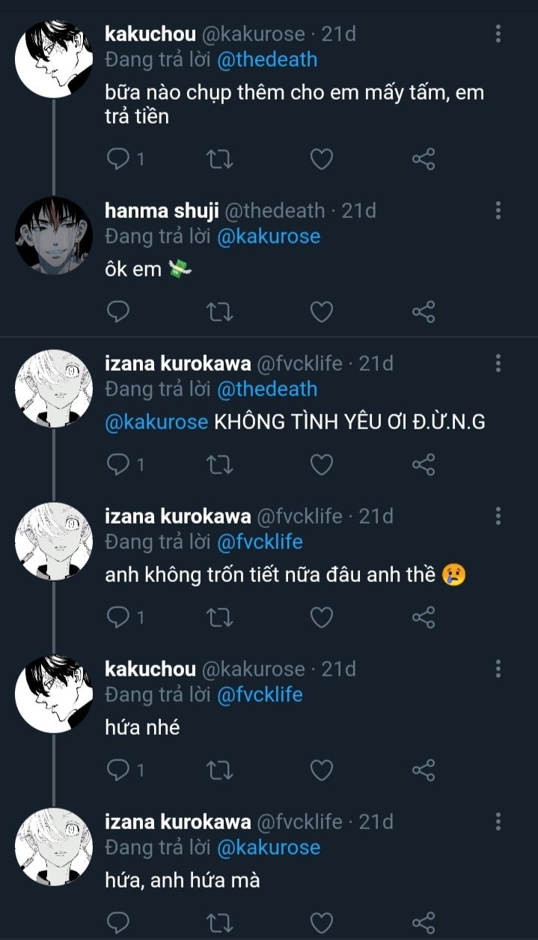This screenshot has height=940, width=538.
Task: Open kakuchou's avatar on the first tweet
Action: click(54, 58)
